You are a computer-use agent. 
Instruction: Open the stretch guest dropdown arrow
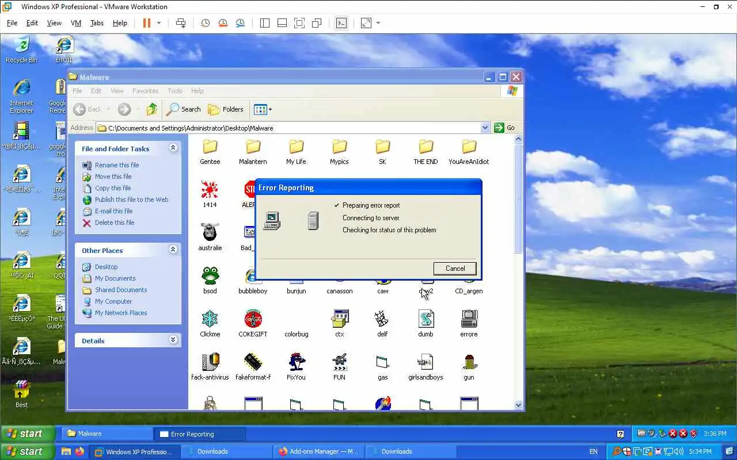[378, 23]
